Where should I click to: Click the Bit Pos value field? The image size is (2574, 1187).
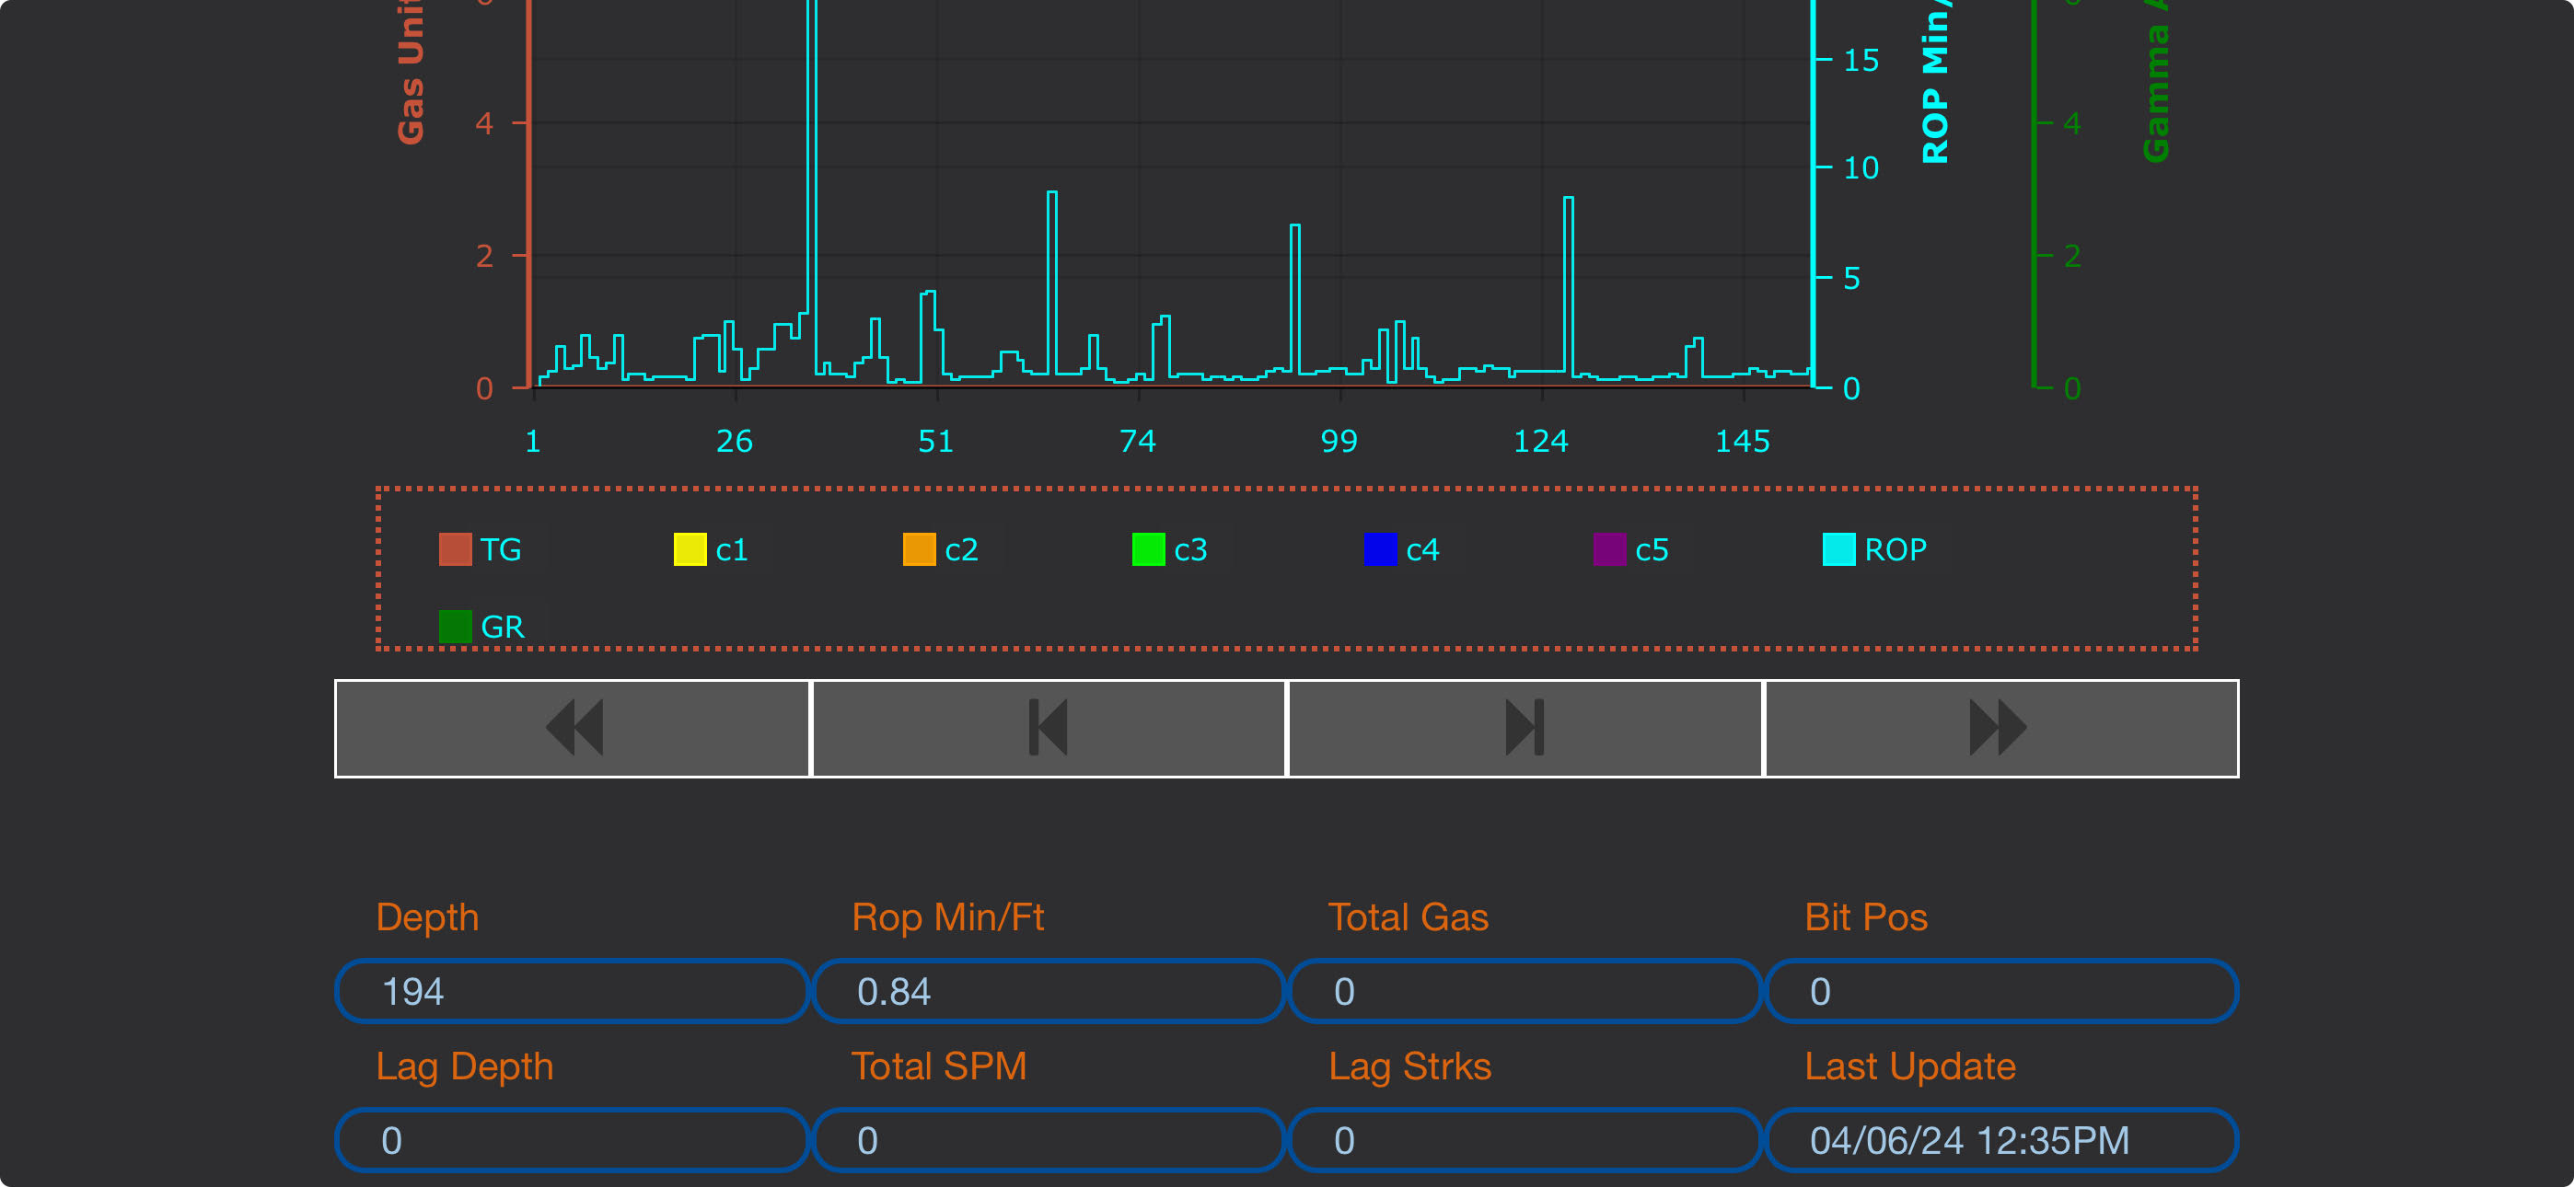[2000, 991]
